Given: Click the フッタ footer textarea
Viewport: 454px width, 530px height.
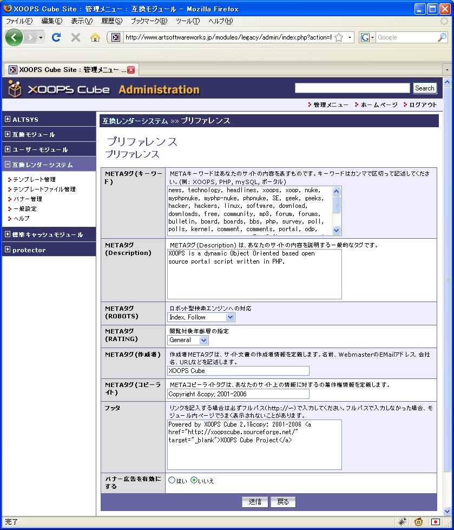Looking at the screenshot, I should (x=254, y=445).
